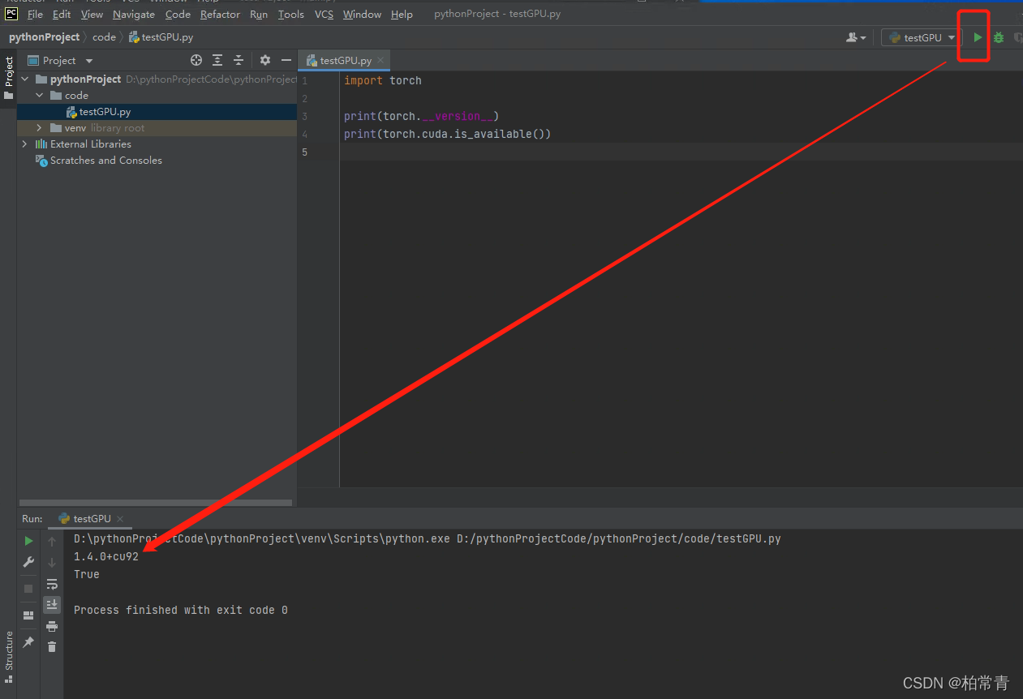Collapse the code folder
Viewport: 1023px width, 699px height.
[x=40, y=95]
